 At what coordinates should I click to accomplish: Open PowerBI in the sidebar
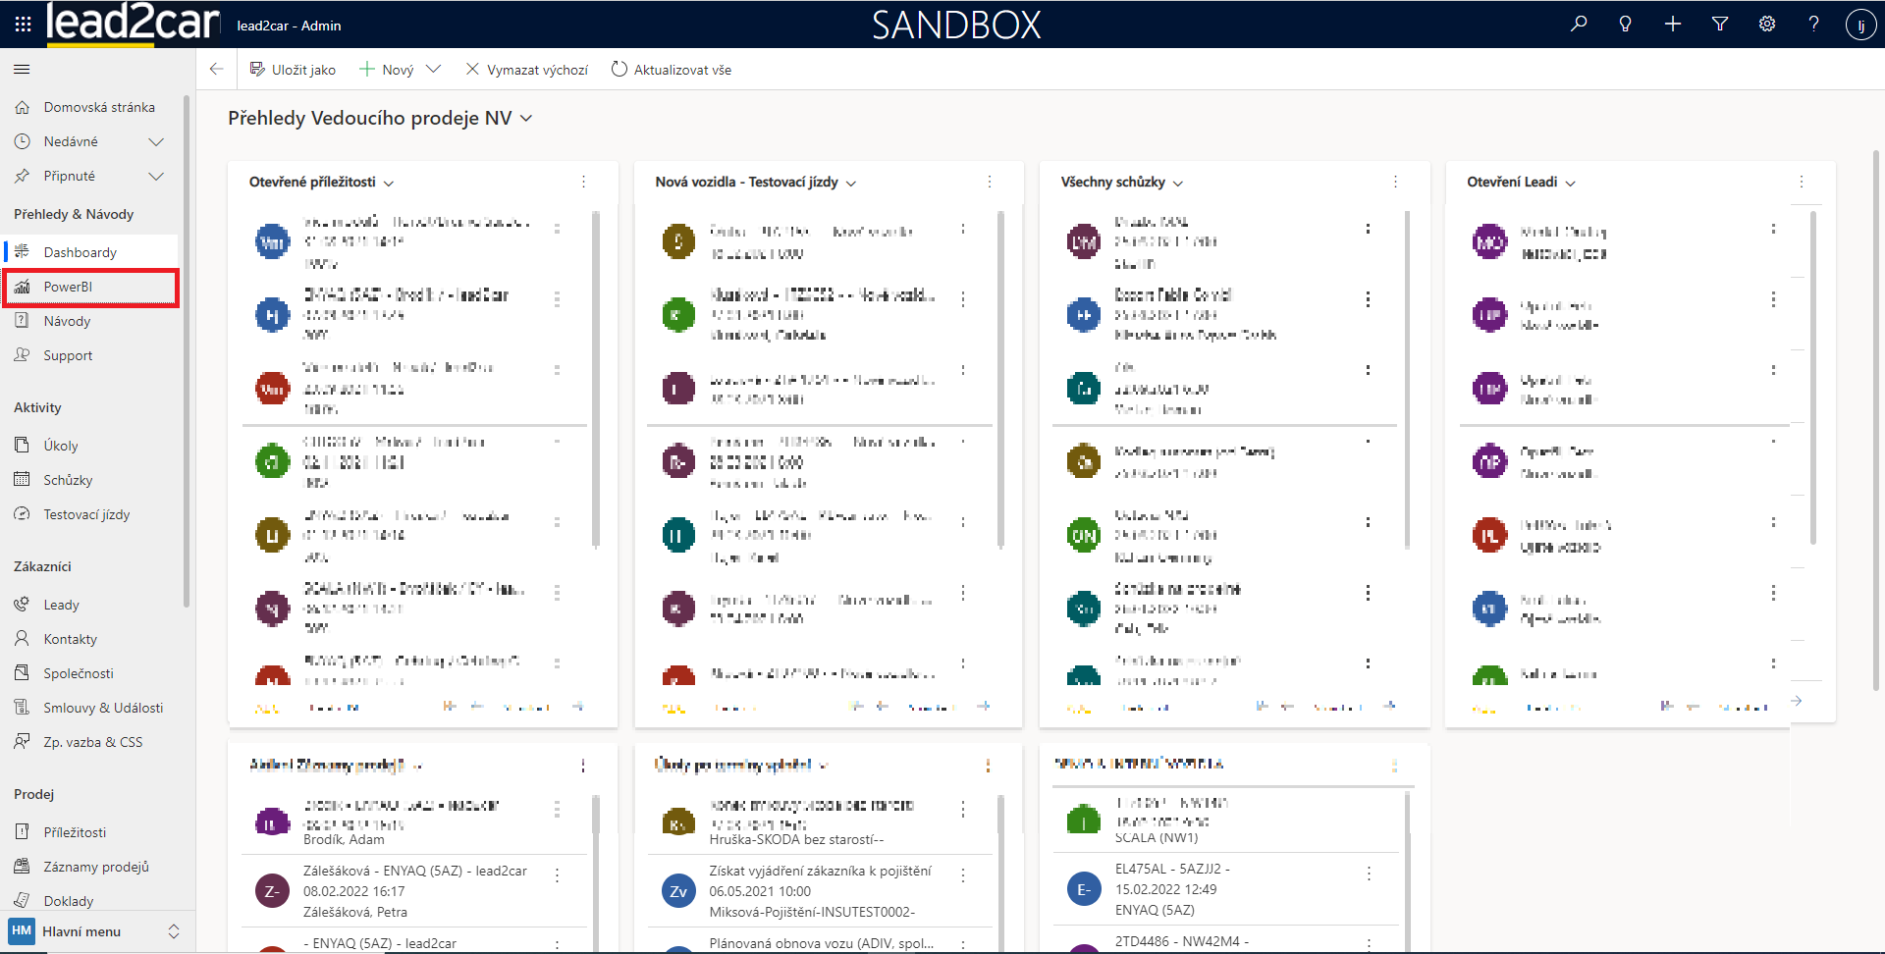tap(68, 287)
